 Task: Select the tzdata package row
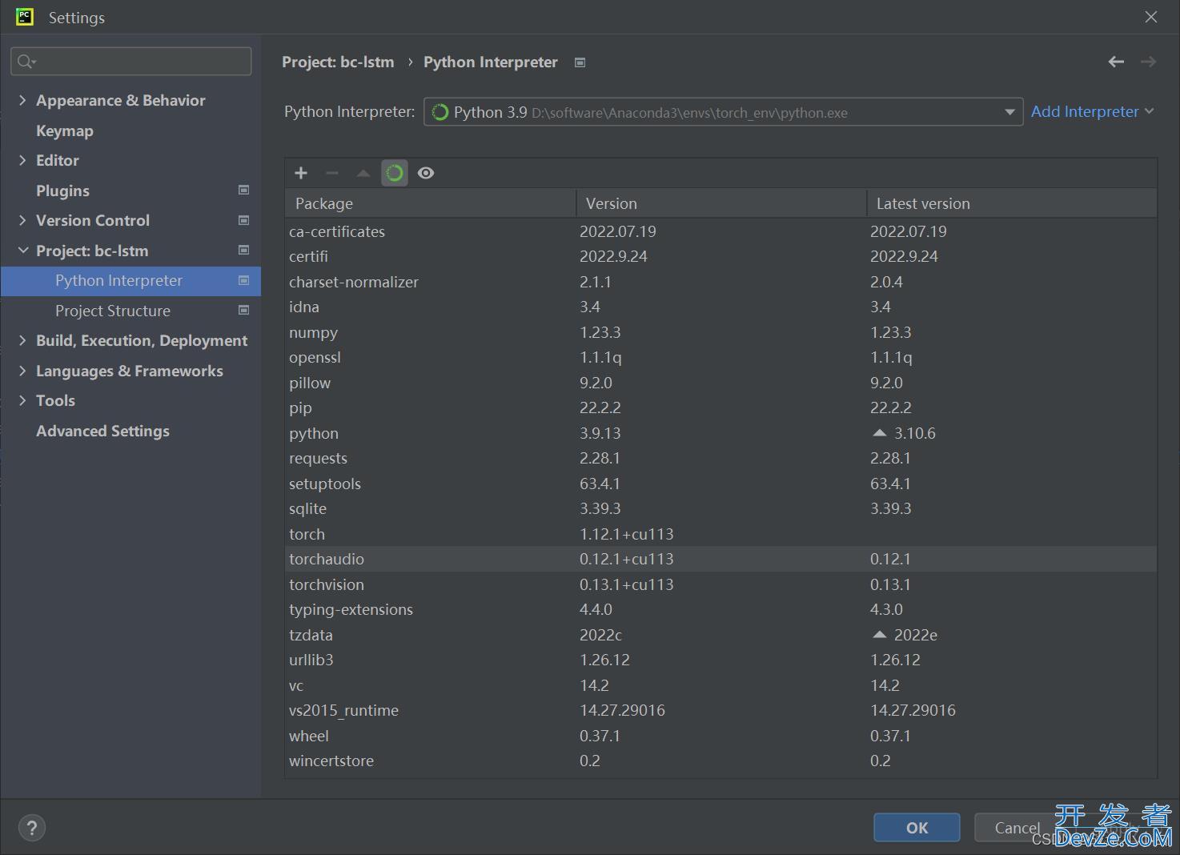721,635
